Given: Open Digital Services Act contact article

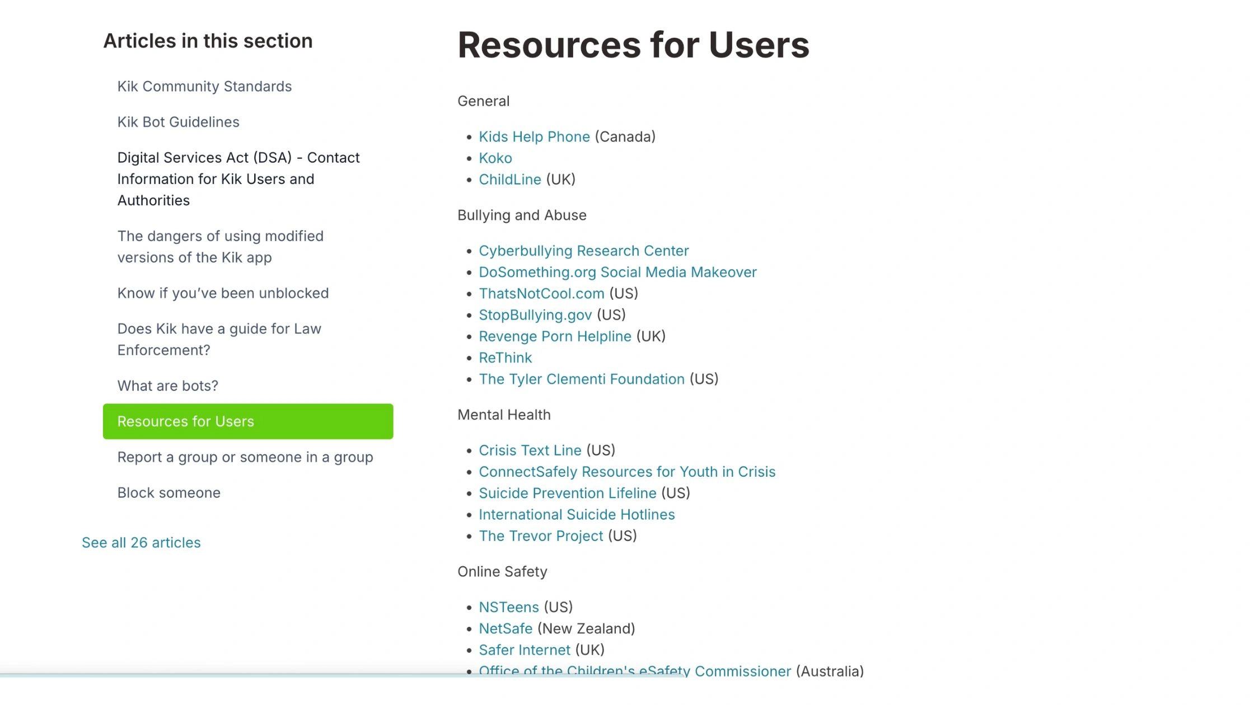Looking at the screenshot, I should coord(238,179).
